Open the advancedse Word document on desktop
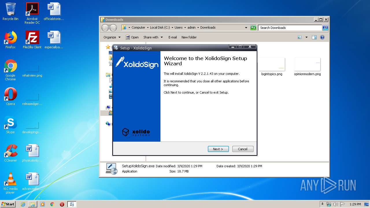Viewport: 370px width, 208px height. pos(32,181)
